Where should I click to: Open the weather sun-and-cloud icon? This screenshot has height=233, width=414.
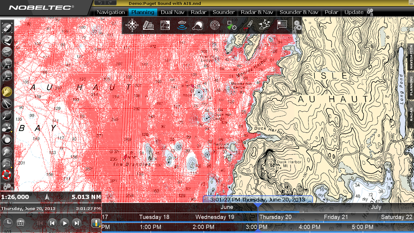[198, 25]
